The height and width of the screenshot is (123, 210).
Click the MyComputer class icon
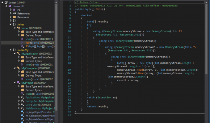click(18, 68)
